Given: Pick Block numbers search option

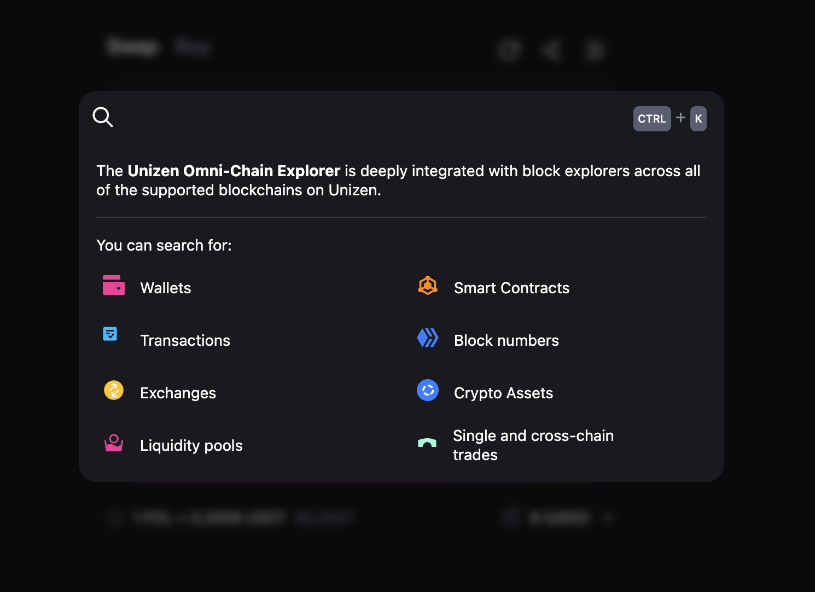Looking at the screenshot, I should (506, 340).
